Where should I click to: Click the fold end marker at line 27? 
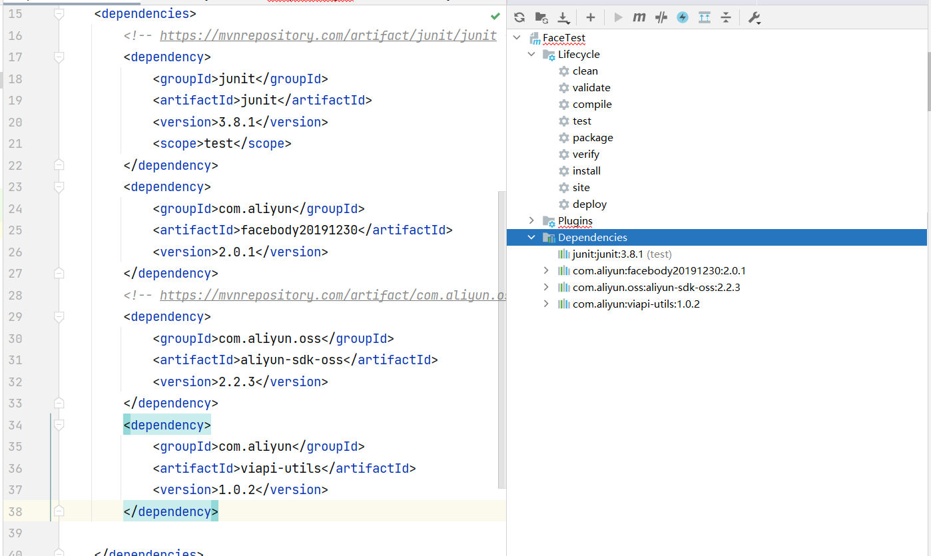59,274
